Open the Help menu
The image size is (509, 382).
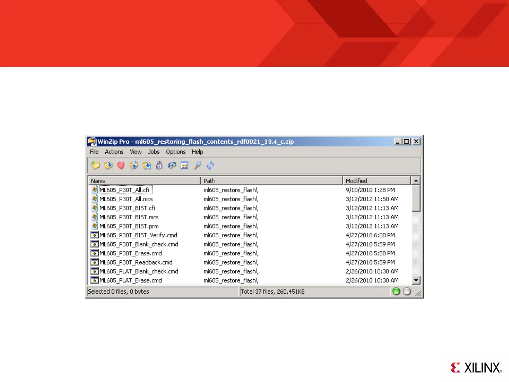tap(198, 152)
